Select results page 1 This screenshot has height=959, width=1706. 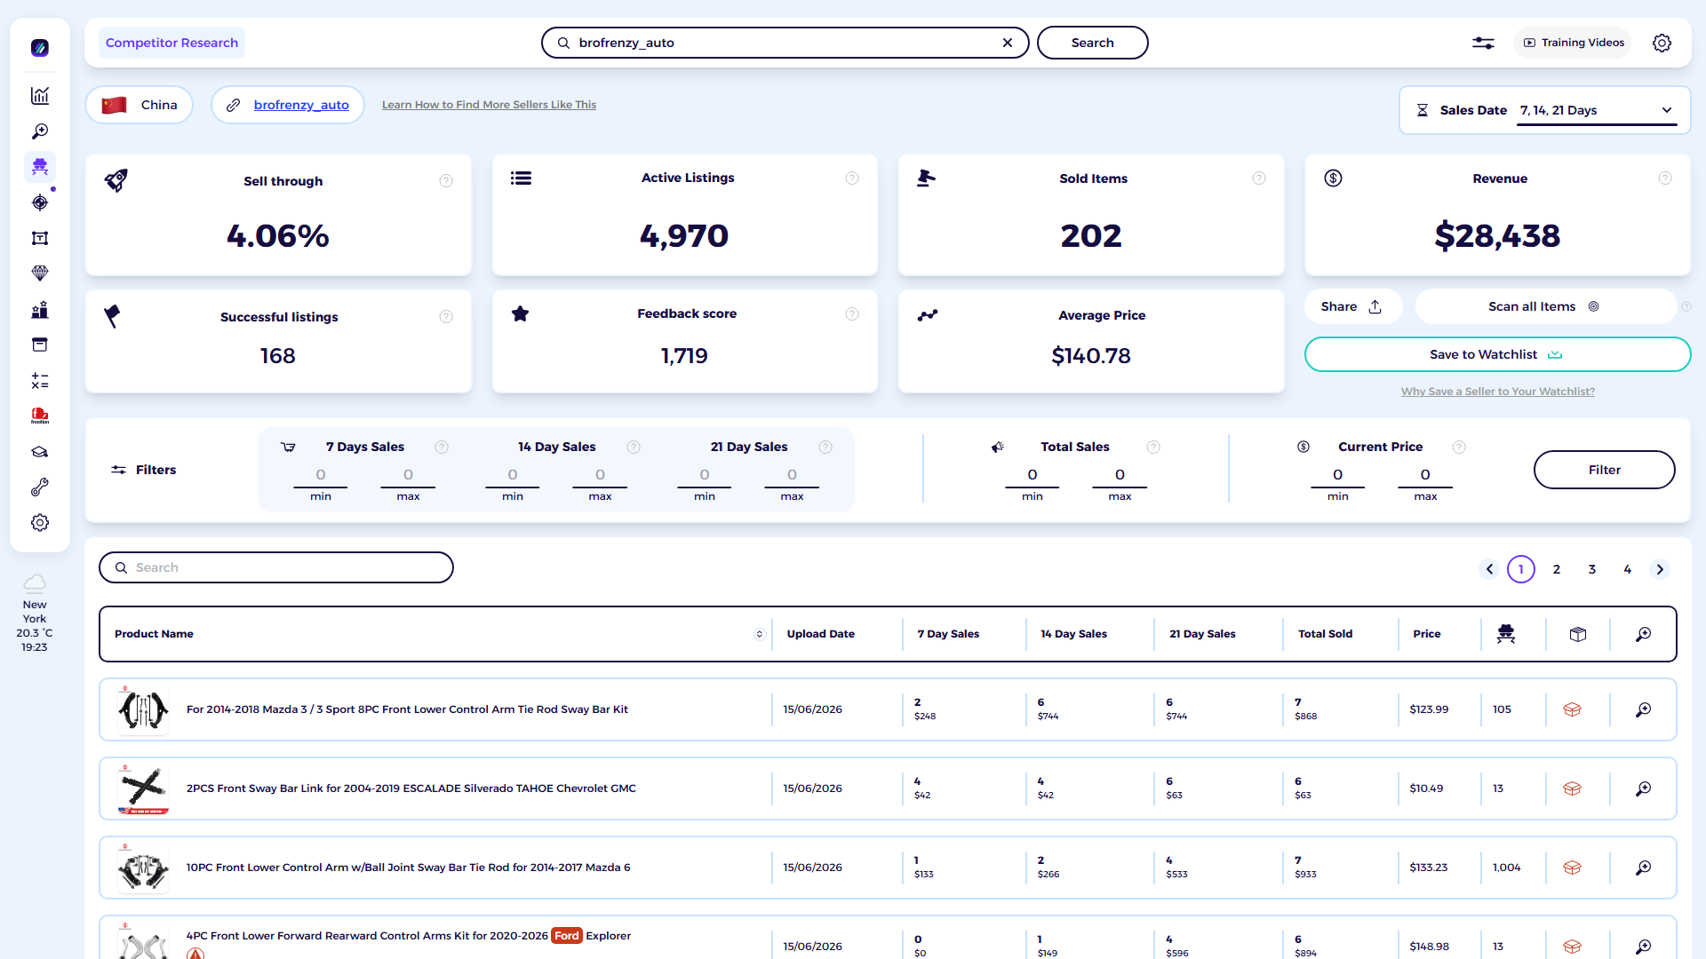[x=1521, y=569]
